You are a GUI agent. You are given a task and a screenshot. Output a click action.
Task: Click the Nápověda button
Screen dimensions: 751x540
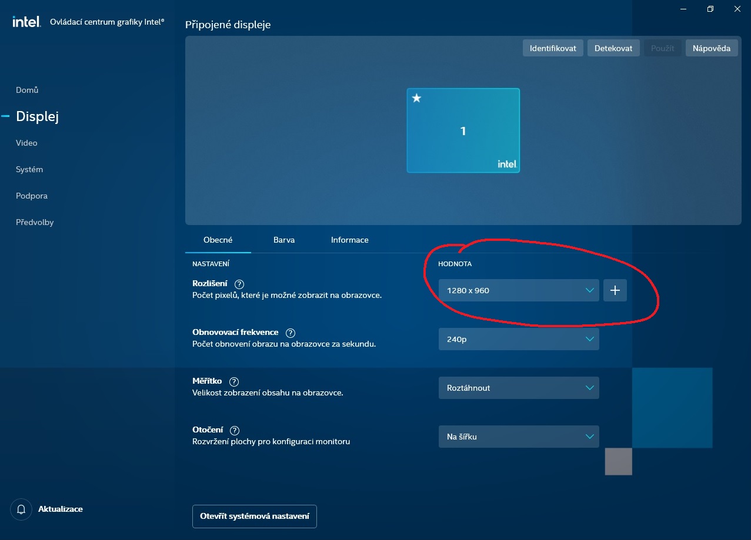[712, 48]
